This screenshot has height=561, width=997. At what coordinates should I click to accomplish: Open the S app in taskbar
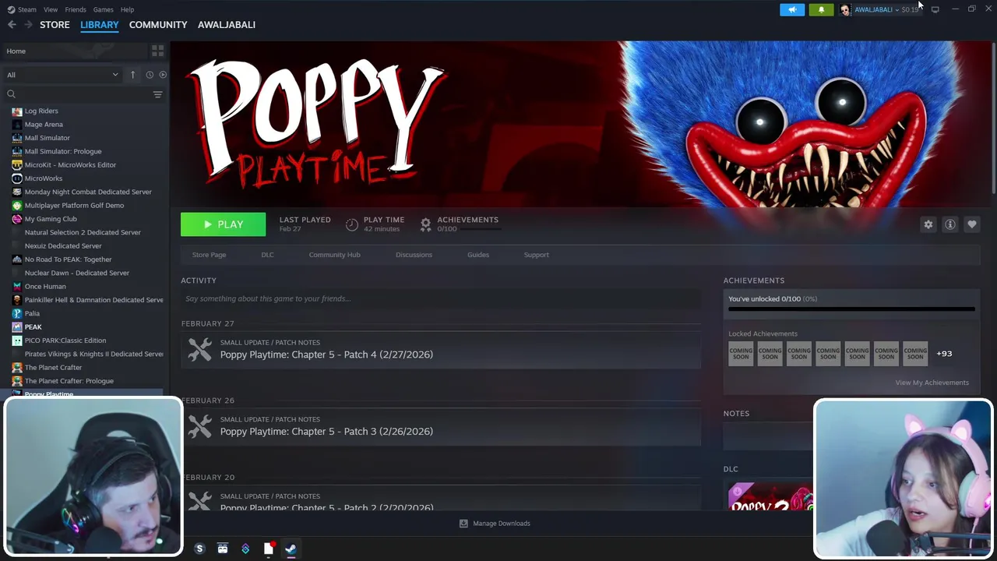pyautogui.click(x=199, y=549)
